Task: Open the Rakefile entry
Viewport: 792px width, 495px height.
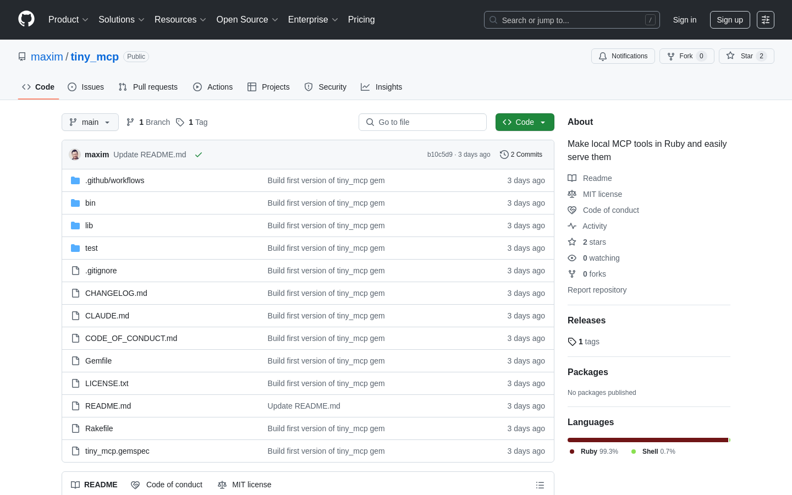Action: (x=99, y=428)
